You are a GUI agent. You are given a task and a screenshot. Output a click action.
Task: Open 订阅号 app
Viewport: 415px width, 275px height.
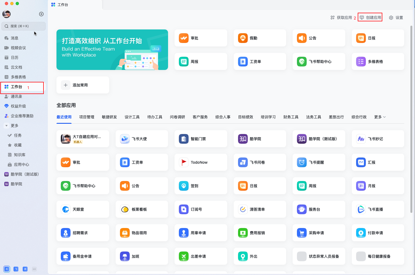(201, 209)
